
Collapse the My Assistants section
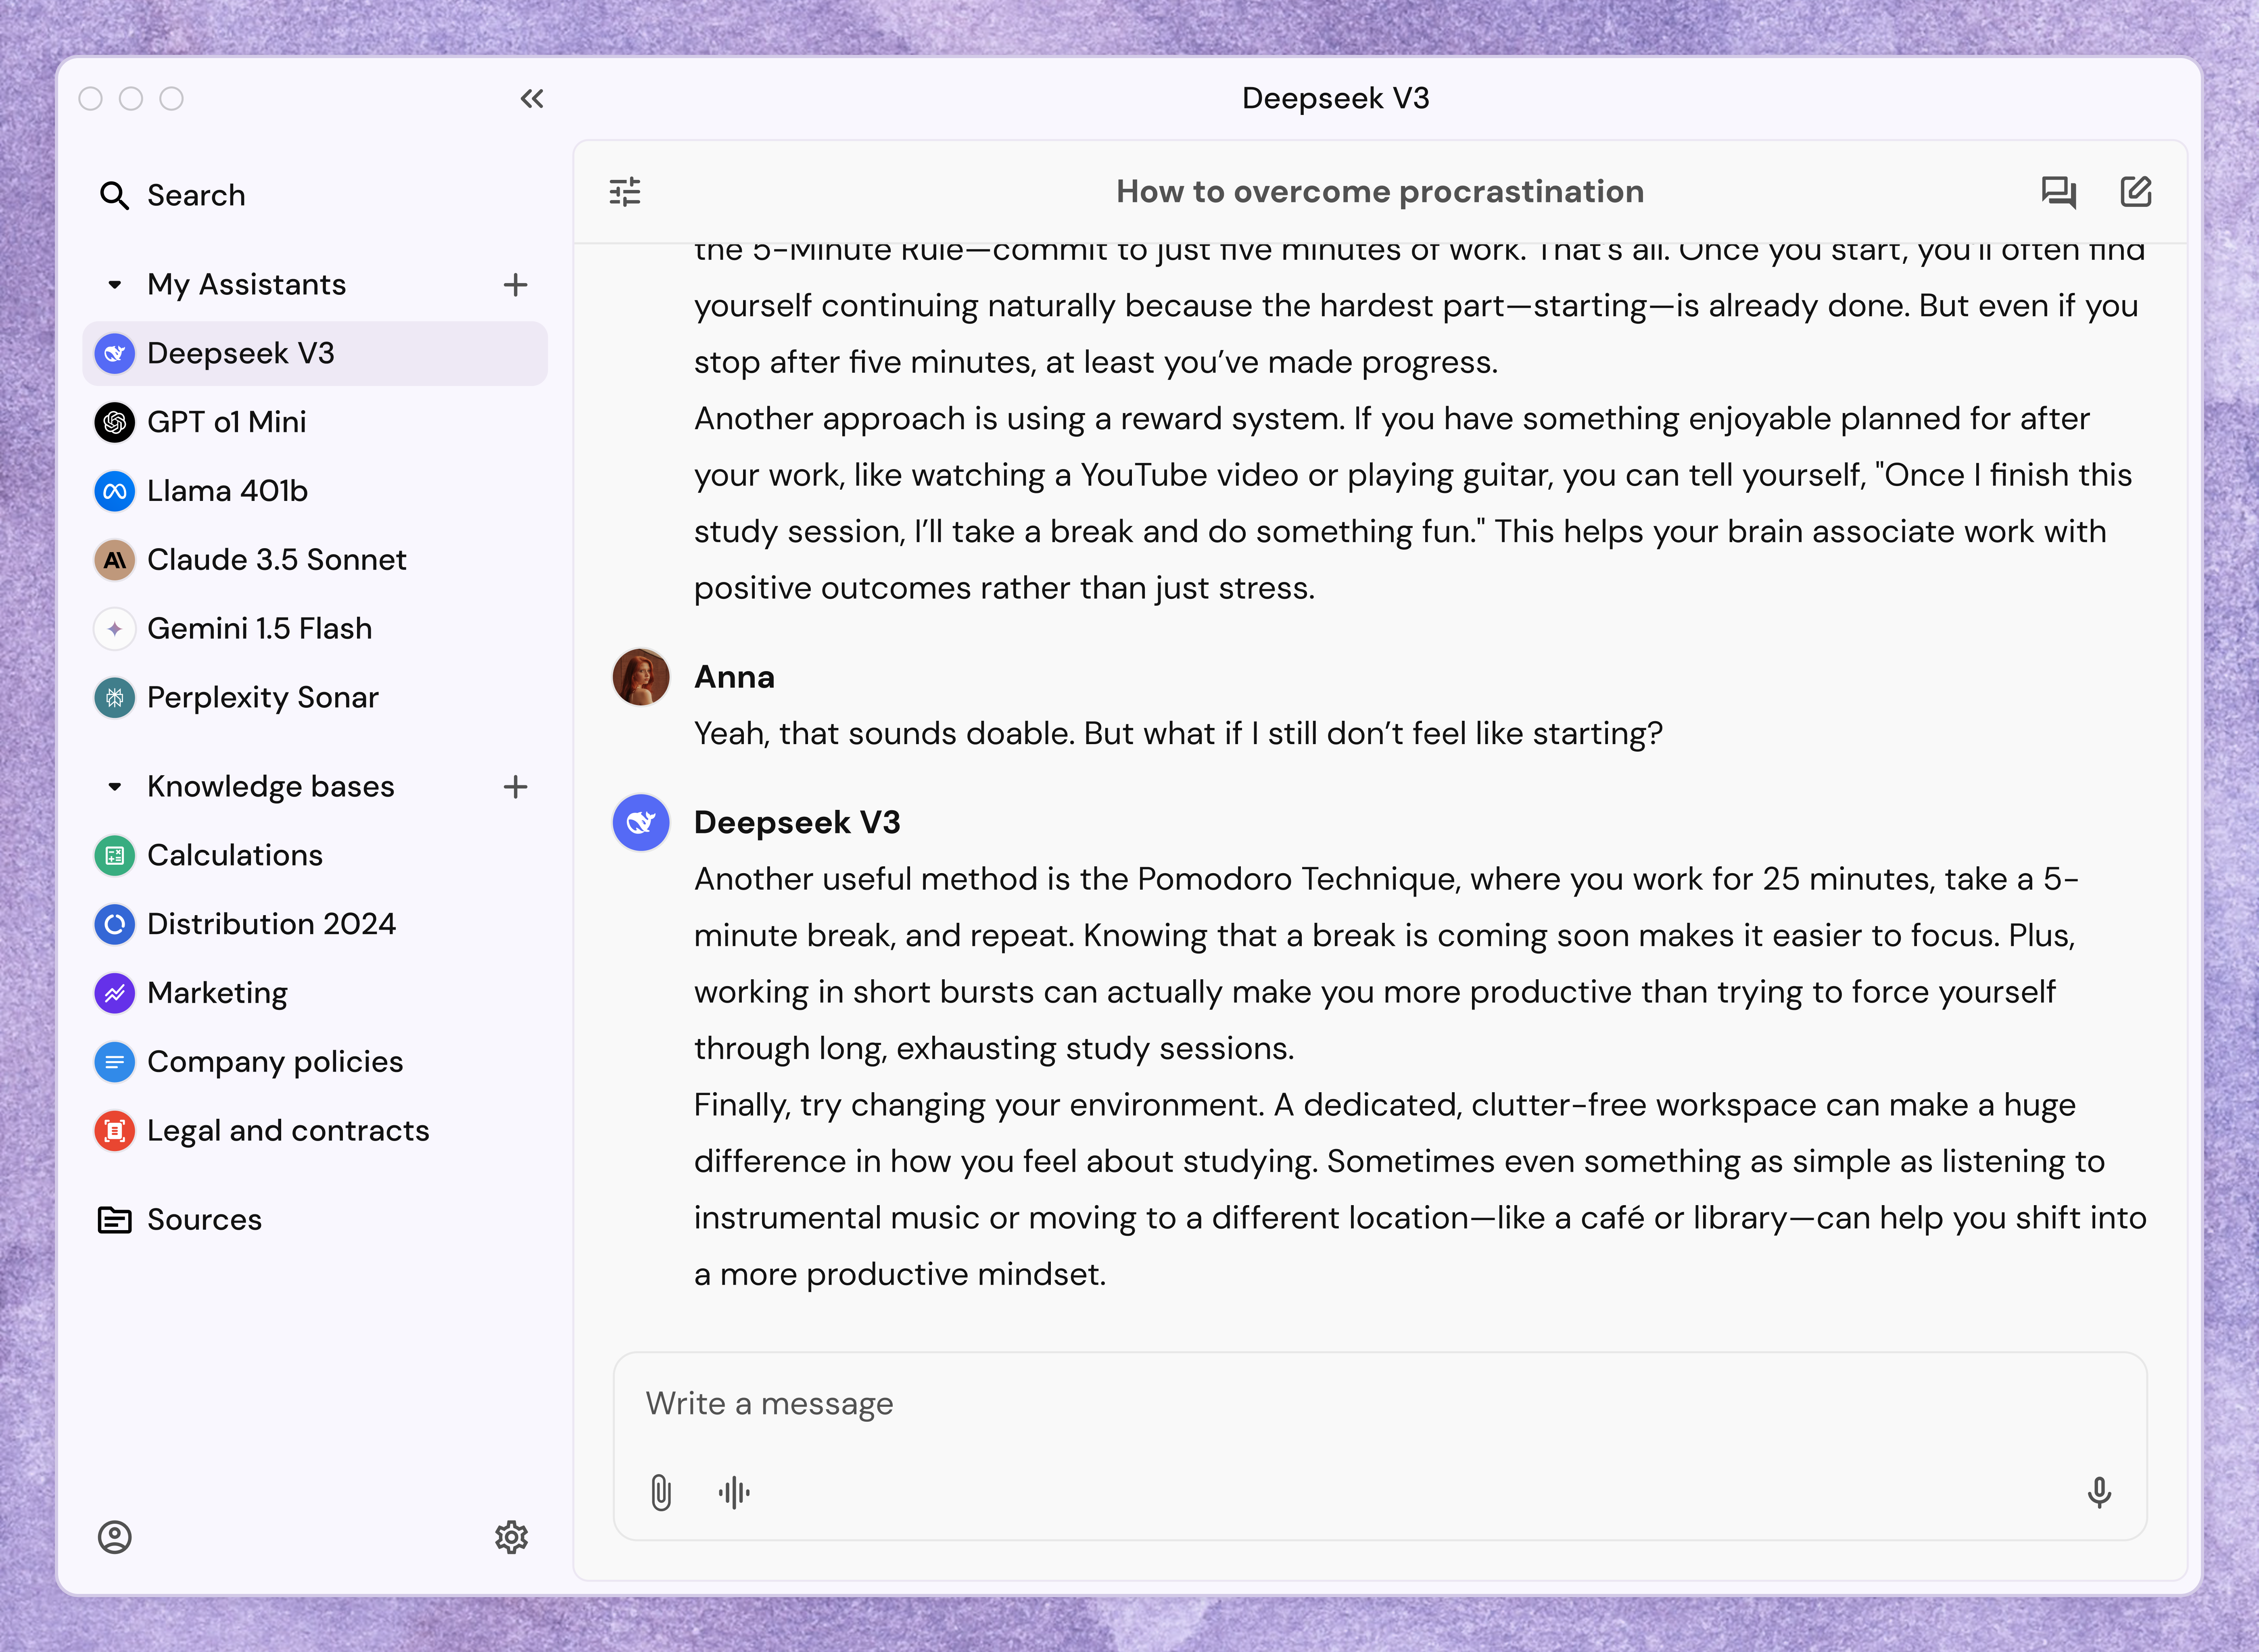(115, 285)
